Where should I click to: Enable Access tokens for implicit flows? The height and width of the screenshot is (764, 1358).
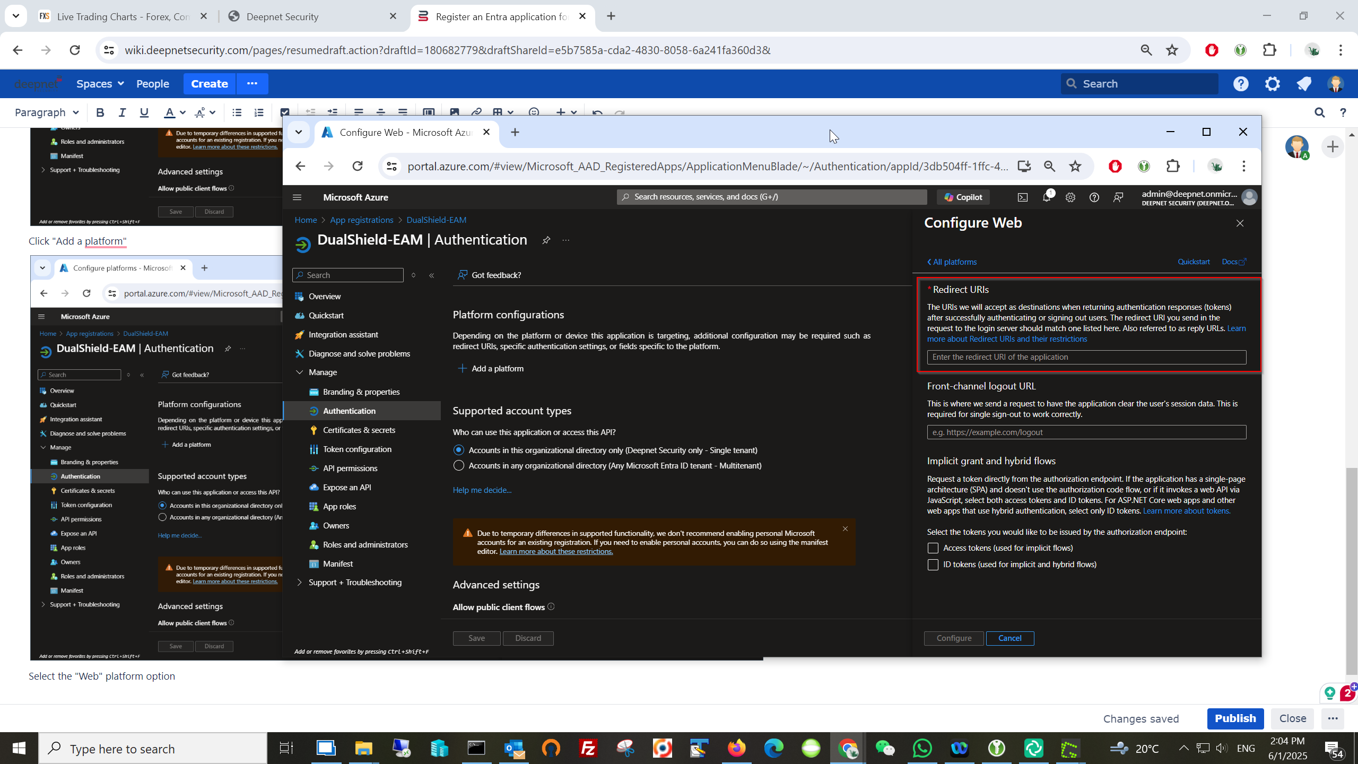click(933, 548)
